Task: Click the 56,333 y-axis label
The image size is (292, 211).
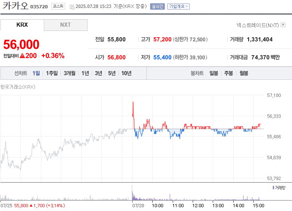Action: 274,116
